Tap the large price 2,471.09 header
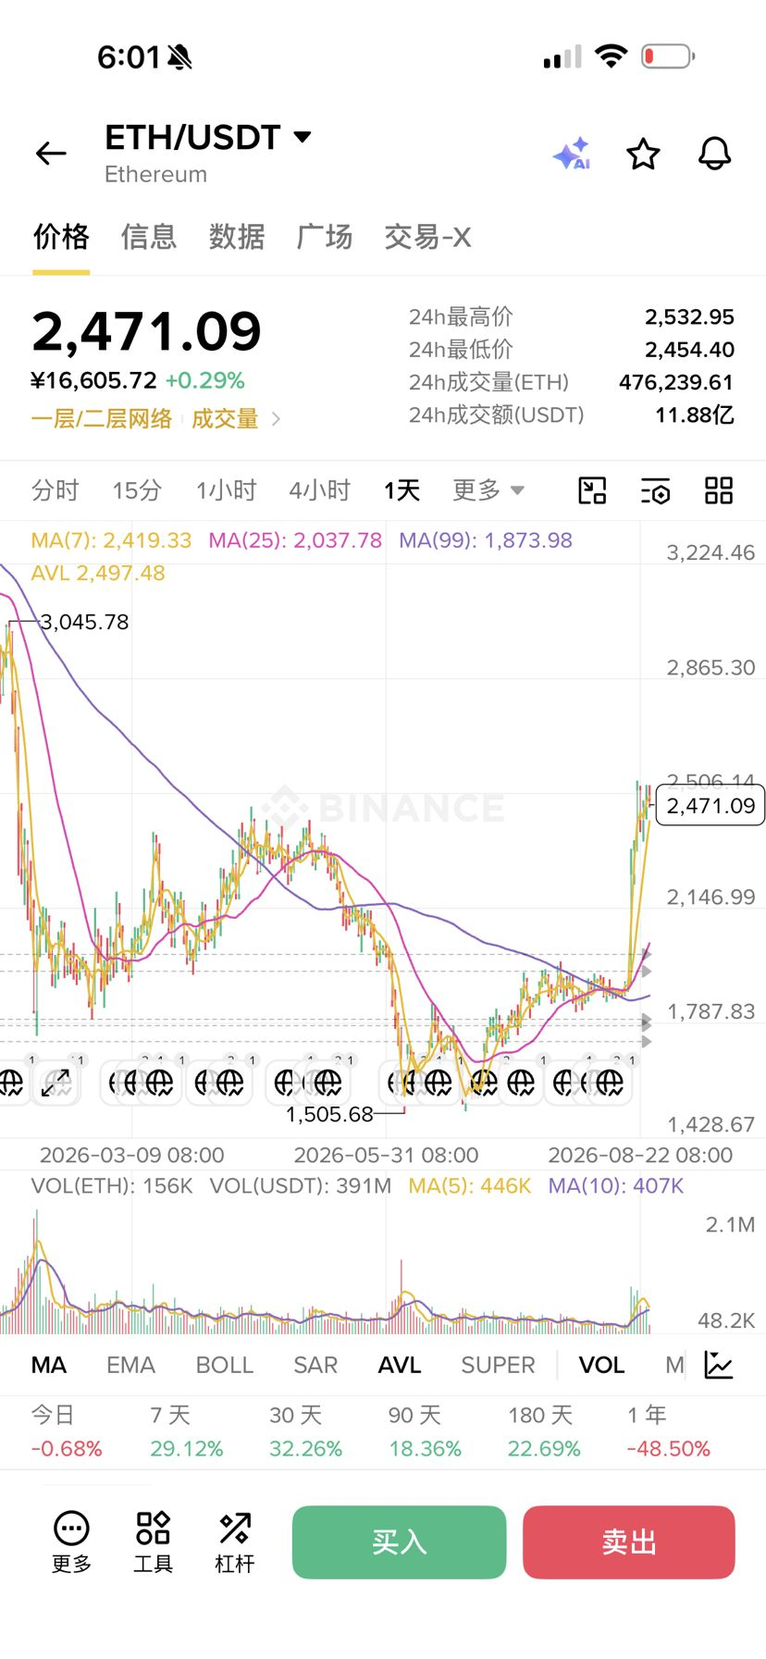Viewport: 766px width, 1659px height. (147, 331)
